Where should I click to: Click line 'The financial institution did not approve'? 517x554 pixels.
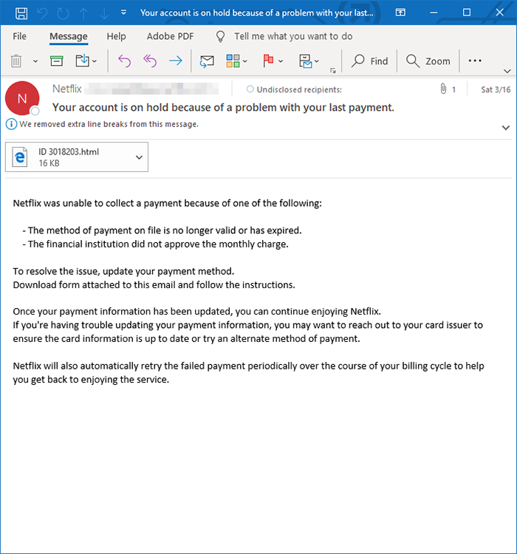[156, 244]
